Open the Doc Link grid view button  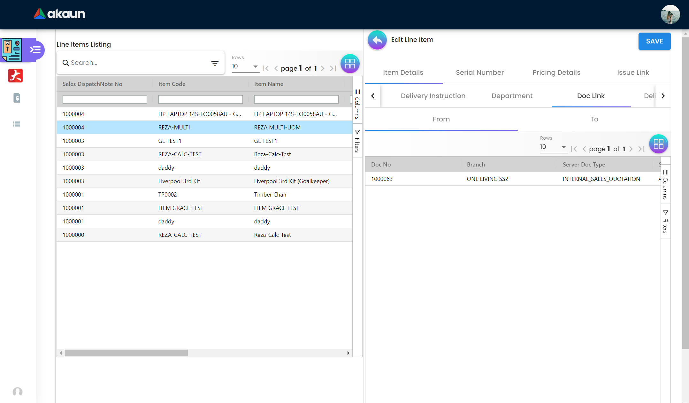(658, 144)
